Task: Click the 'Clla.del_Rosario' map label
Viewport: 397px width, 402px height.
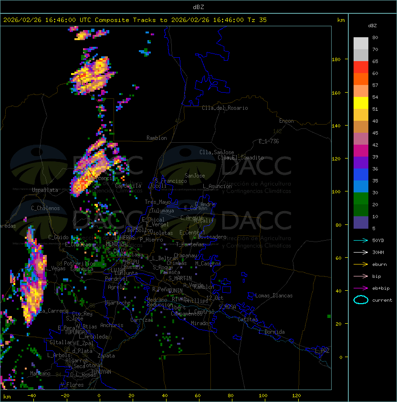Action: click(225, 108)
